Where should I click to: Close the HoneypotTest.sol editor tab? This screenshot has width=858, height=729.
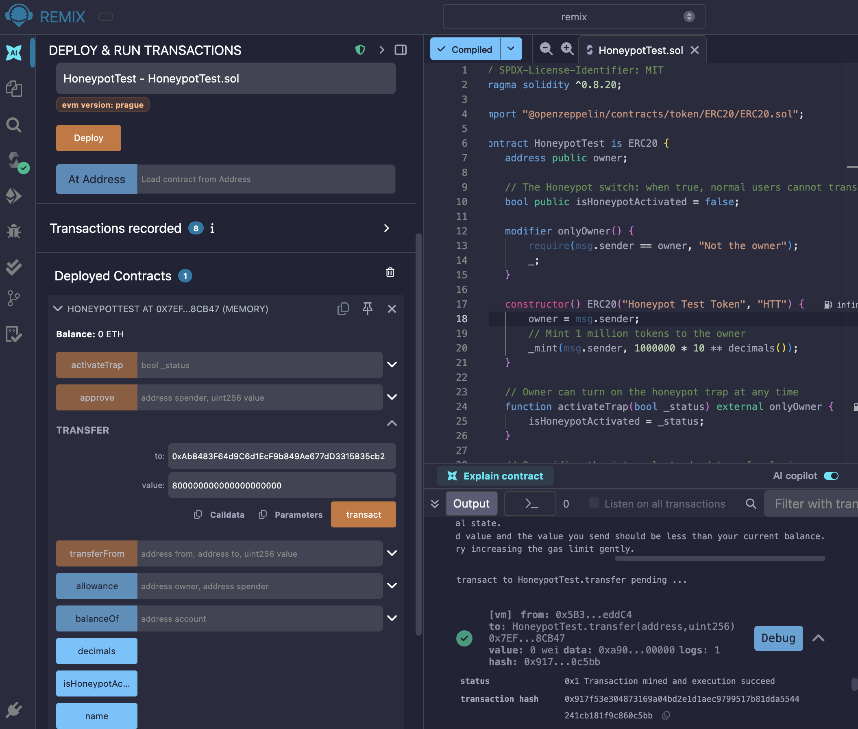tap(695, 50)
